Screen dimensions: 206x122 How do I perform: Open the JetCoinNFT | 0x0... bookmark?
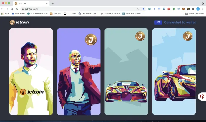coord(88,13)
